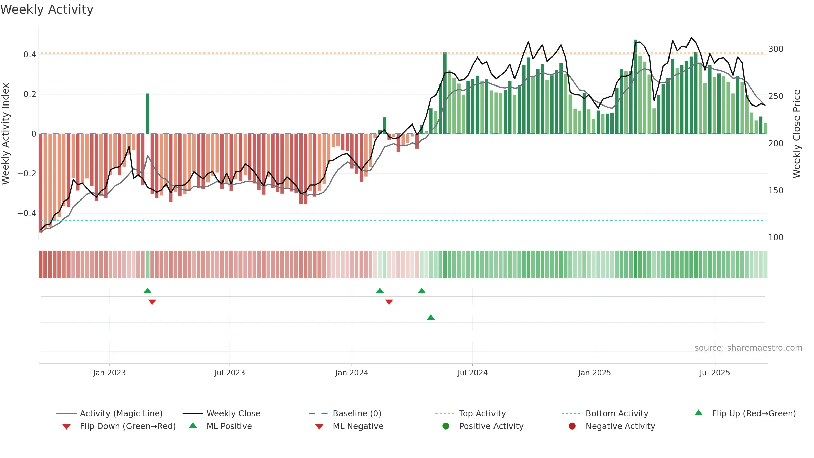This screenshot has width=814, height=458.
Task: Click the Jan 2025 x-axis label
Action: pyautogui.click(x=595, y=373)
